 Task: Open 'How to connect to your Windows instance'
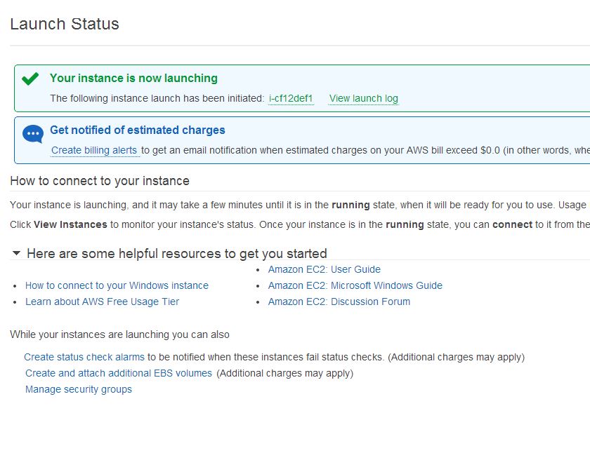click(x=117, y=285)
